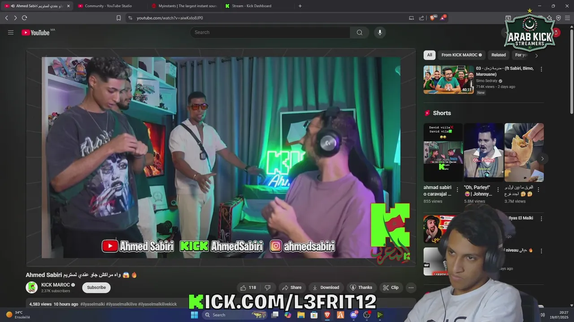Open the browser main menu icon
The height and width of the screenshot is (322, 574).
tap(567, 18)
